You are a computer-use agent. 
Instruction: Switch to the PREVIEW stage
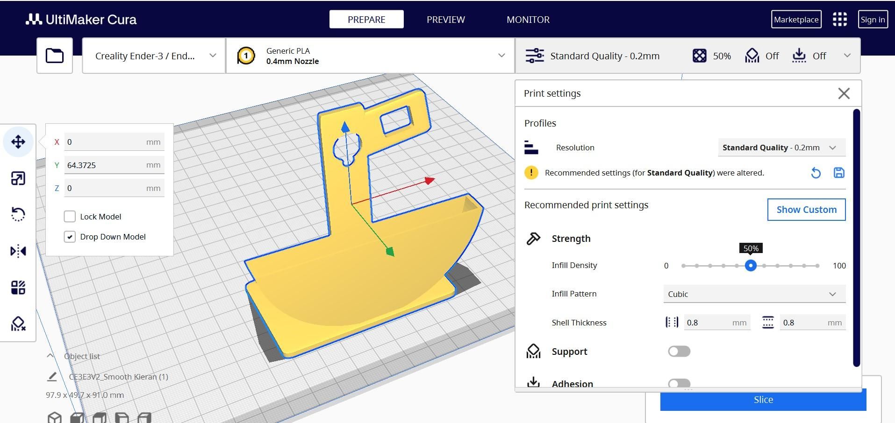tap(446, 19)
